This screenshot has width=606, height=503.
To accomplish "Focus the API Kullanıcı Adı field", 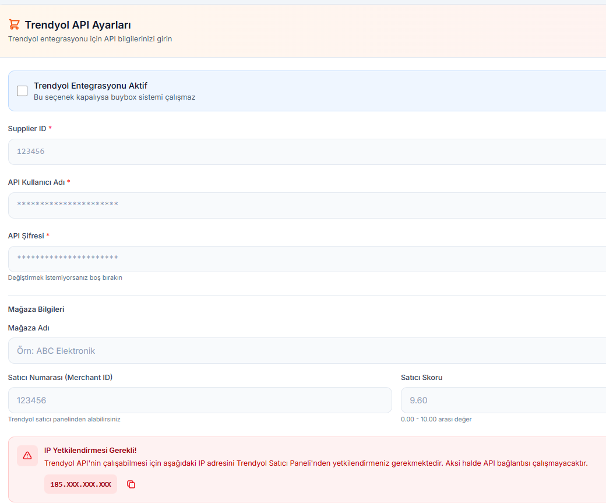I will point(307,205).
